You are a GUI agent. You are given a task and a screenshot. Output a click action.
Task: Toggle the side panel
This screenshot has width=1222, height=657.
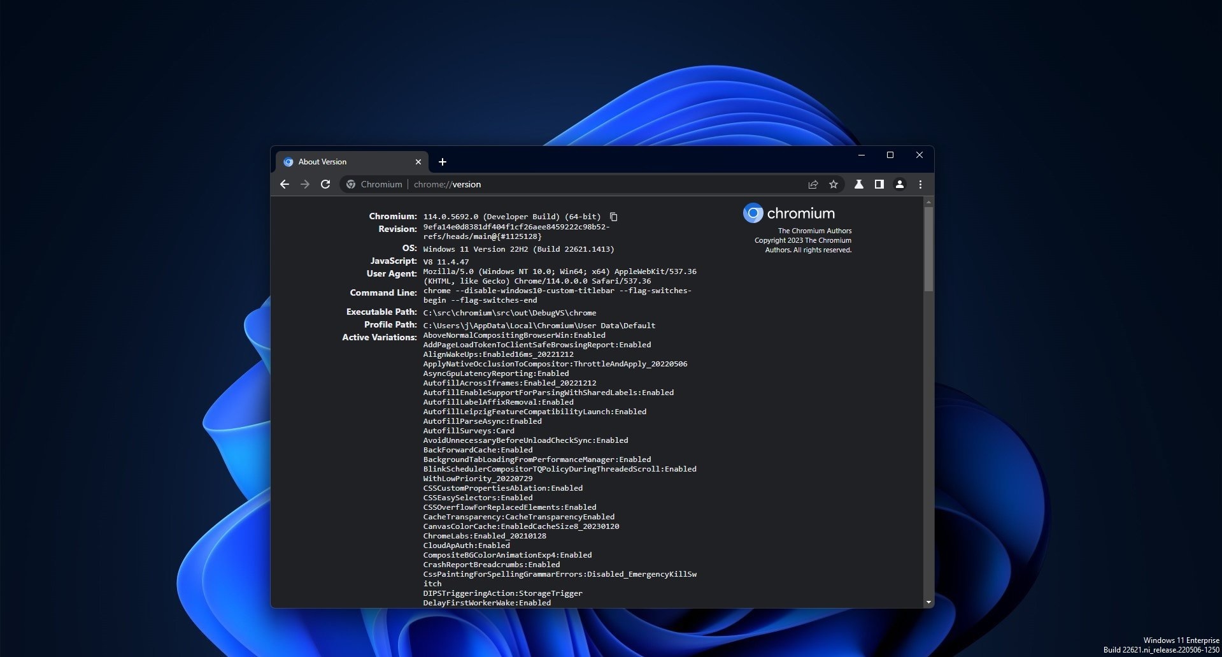click(x=879, y=184)
